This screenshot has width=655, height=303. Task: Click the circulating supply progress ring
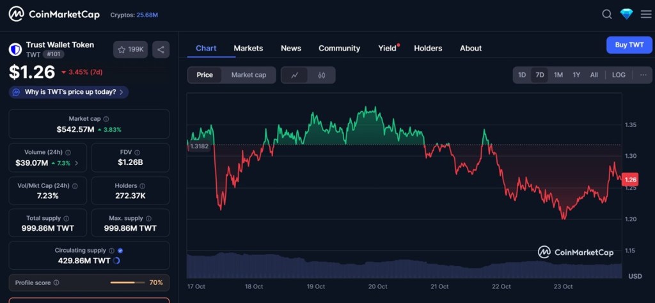(116, 261)
